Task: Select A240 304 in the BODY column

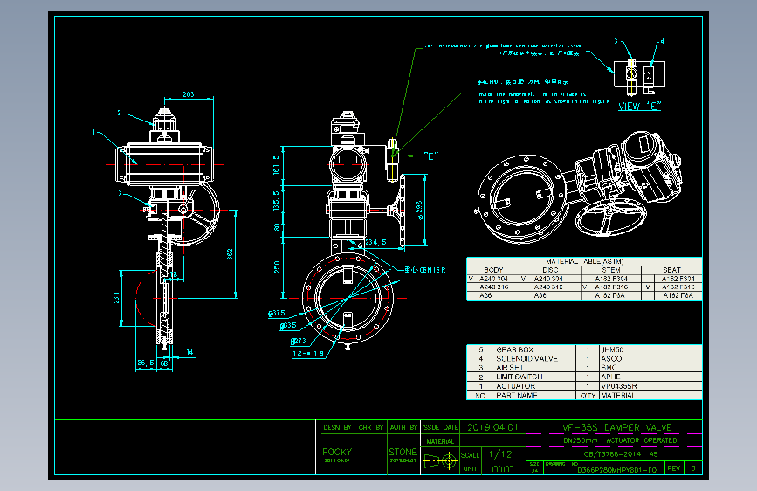Action: (493, 279)
